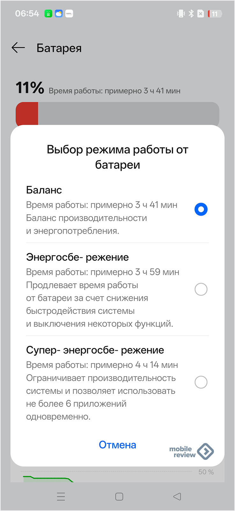The width and height of the screenshot is (235, 511).
Task: Tap the vibrate mode status icon
Action: click(181, 14)
